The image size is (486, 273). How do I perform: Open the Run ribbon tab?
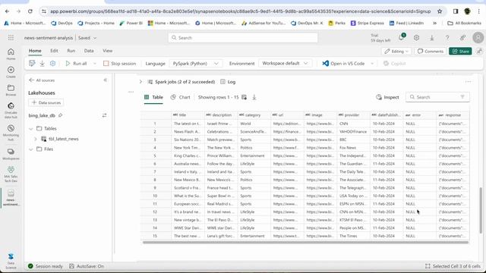coord(71,51)
